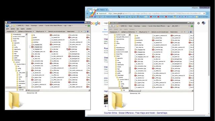Open Counter-Strike Global Offensive Free Maps GameMaps link
Screen dimensions: 215x121
(x=135, y=113)
